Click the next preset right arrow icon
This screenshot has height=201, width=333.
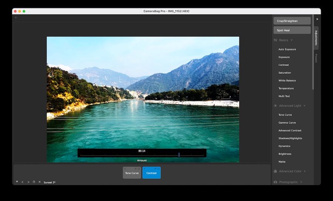click(28, 182)
